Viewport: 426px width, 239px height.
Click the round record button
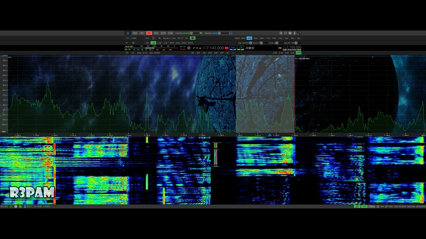click(133, 43)
